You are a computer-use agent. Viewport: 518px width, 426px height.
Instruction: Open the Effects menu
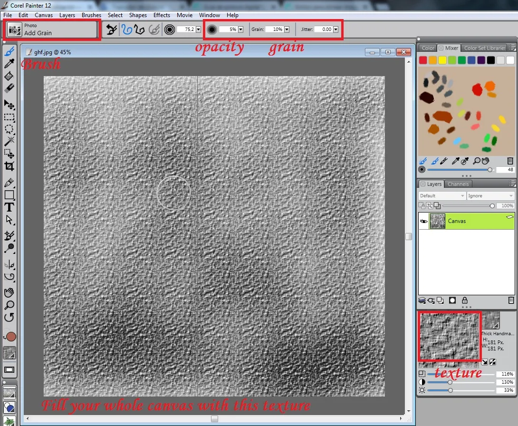coord(162,15)
